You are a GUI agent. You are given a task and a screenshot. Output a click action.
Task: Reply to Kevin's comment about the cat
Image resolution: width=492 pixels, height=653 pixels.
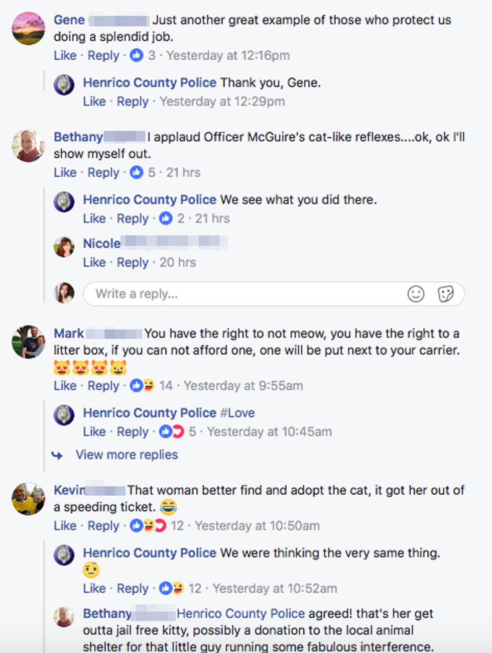tap(103, 526)
